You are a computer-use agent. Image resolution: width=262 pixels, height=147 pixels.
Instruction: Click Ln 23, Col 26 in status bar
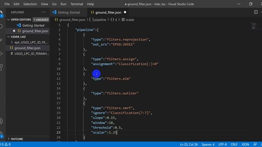coord(189,144)
